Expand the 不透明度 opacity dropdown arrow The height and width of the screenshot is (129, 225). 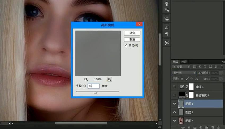pyautogui.click(x=221, y=73)
